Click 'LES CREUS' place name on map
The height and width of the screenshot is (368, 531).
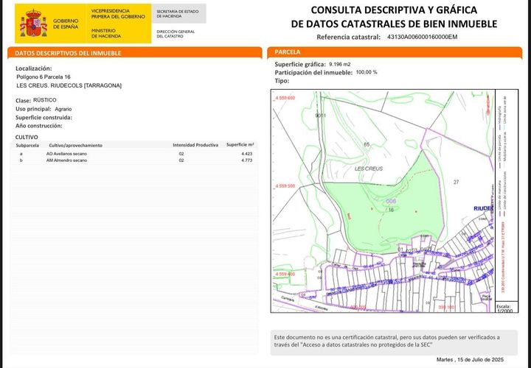369,169
